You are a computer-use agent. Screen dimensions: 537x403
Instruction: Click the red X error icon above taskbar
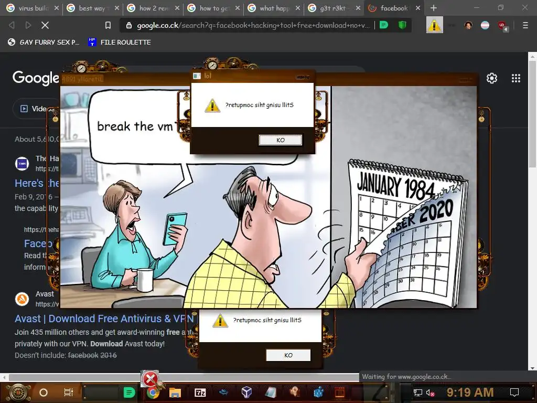[x=150, y=379]
